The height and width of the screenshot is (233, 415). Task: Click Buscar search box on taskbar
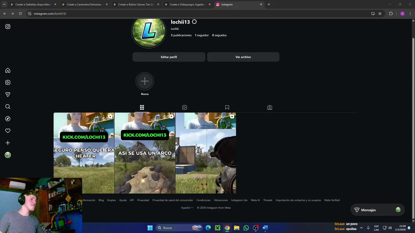[x=179, y=228]
